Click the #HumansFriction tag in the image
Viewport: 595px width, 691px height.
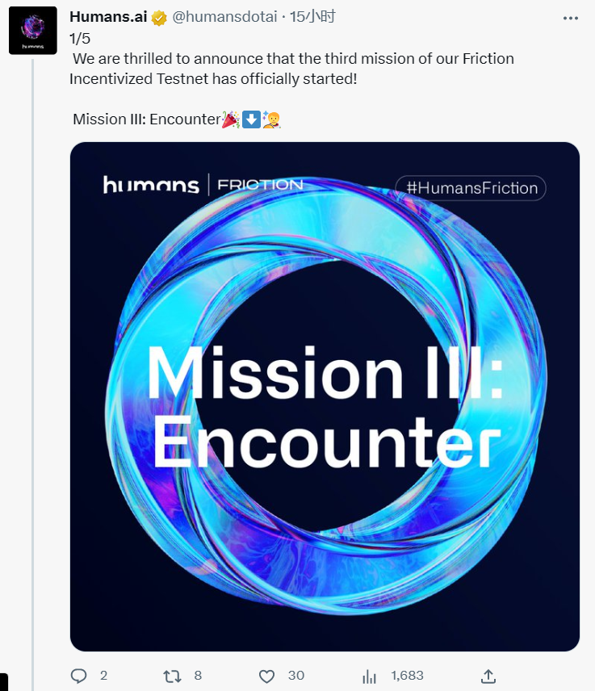(x=471, y=188)
